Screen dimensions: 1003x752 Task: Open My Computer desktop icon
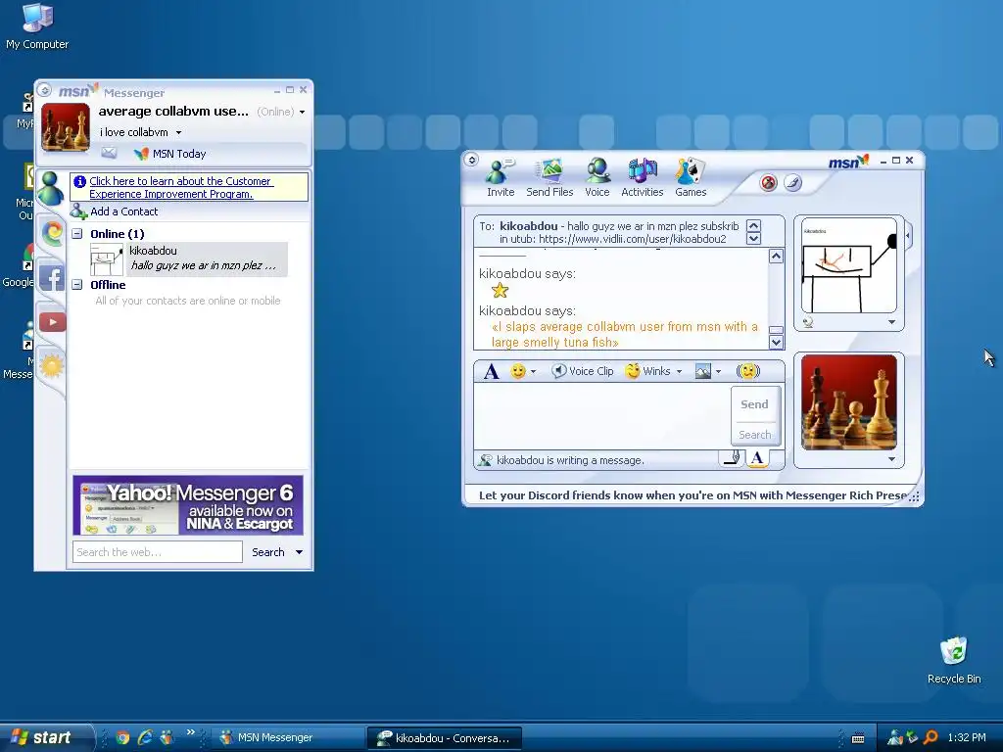(x=37, y=25)
